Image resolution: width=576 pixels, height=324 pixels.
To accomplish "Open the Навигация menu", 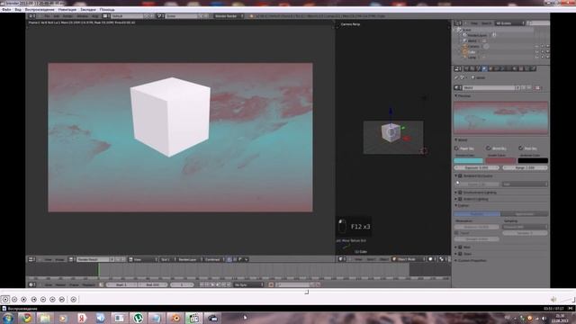I will click(x=67, y=10).
